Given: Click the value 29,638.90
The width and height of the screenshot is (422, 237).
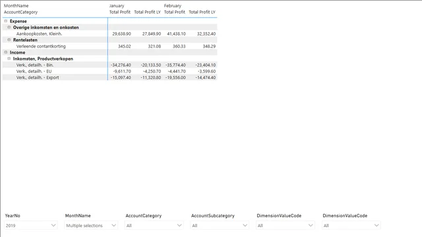Looking at the screenshot, I should tap(121, 34).
